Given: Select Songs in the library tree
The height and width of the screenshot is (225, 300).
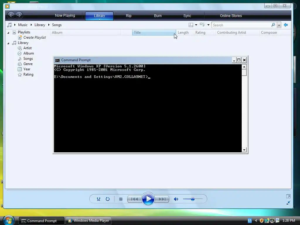Looking at the screenshot, I should click(x=28, y=59).
